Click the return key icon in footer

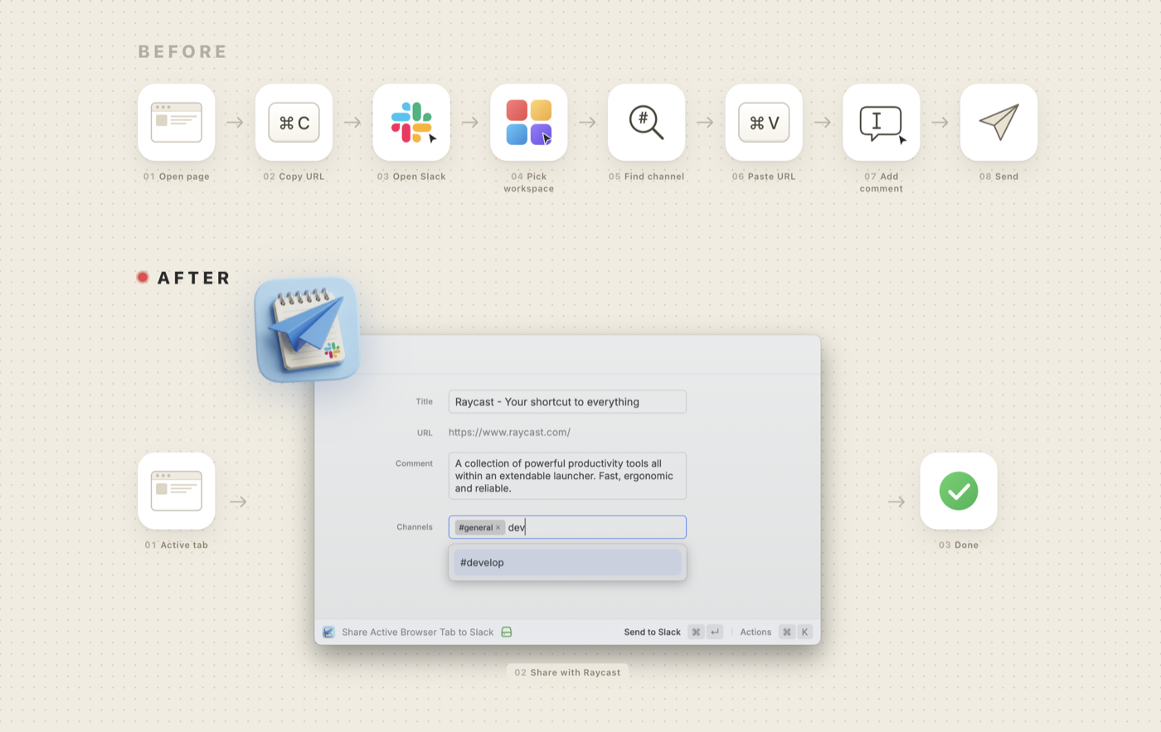coord(715,632)
